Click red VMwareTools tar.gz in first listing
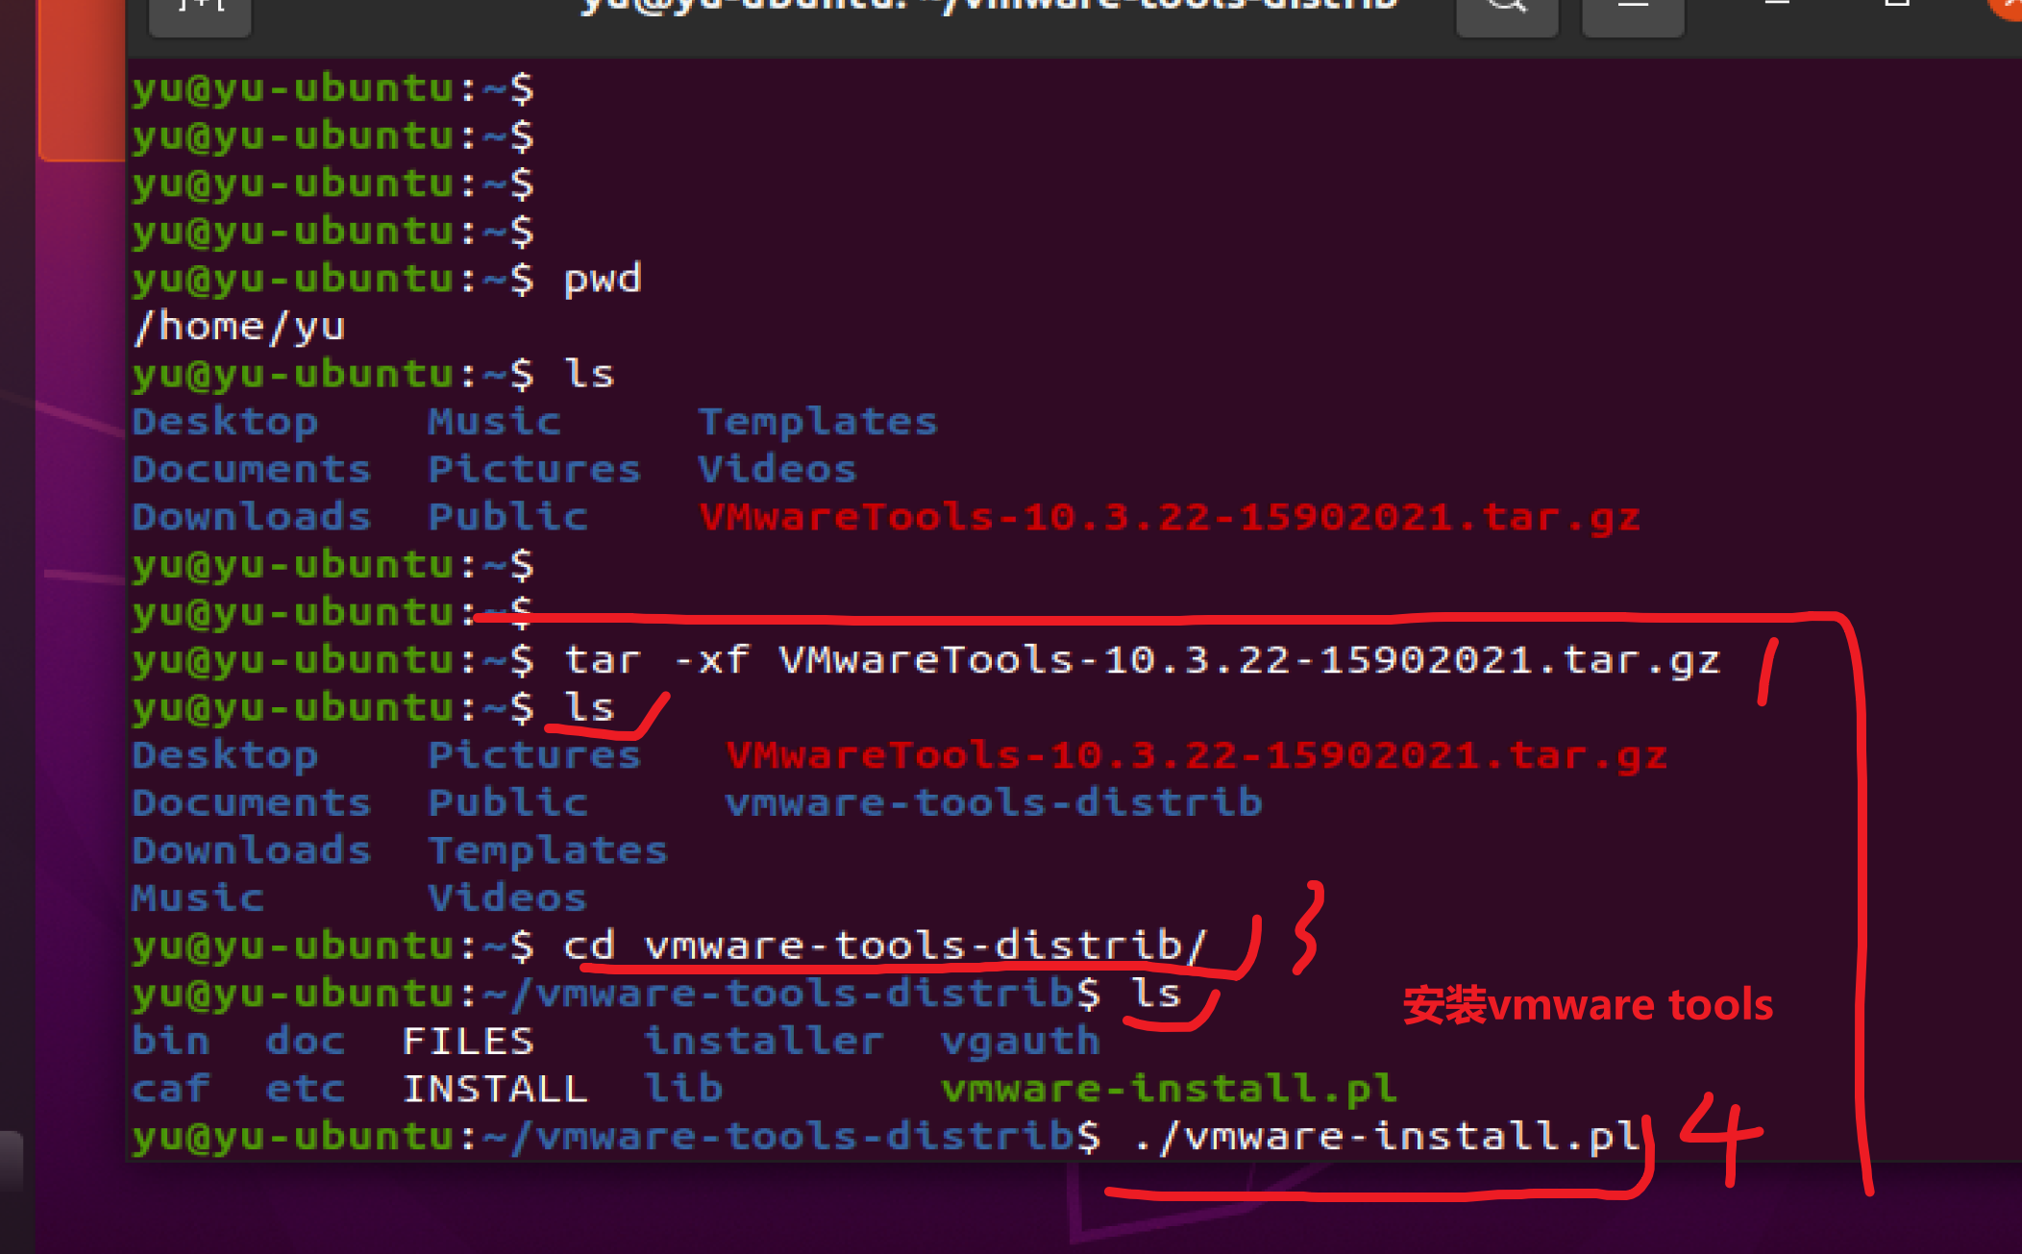Screen dimensions: 2022x1254 pos(1169,518)
